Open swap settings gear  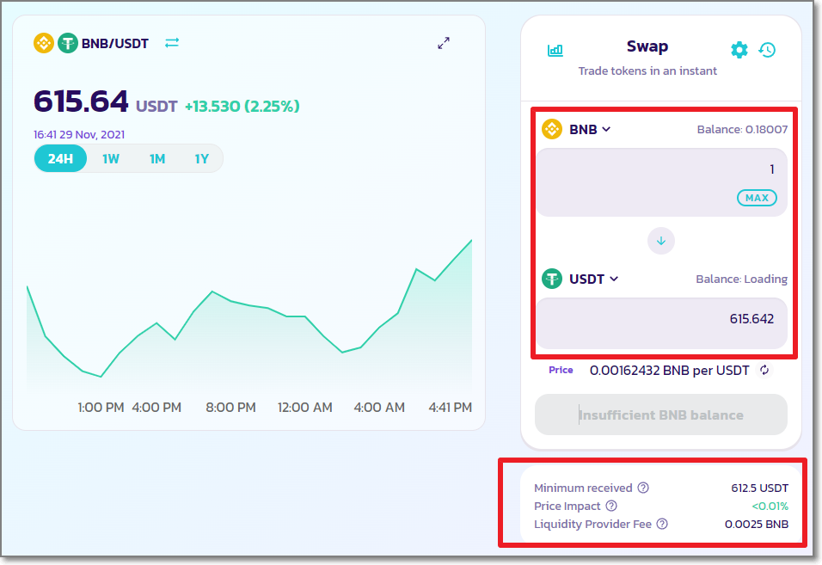739,50
